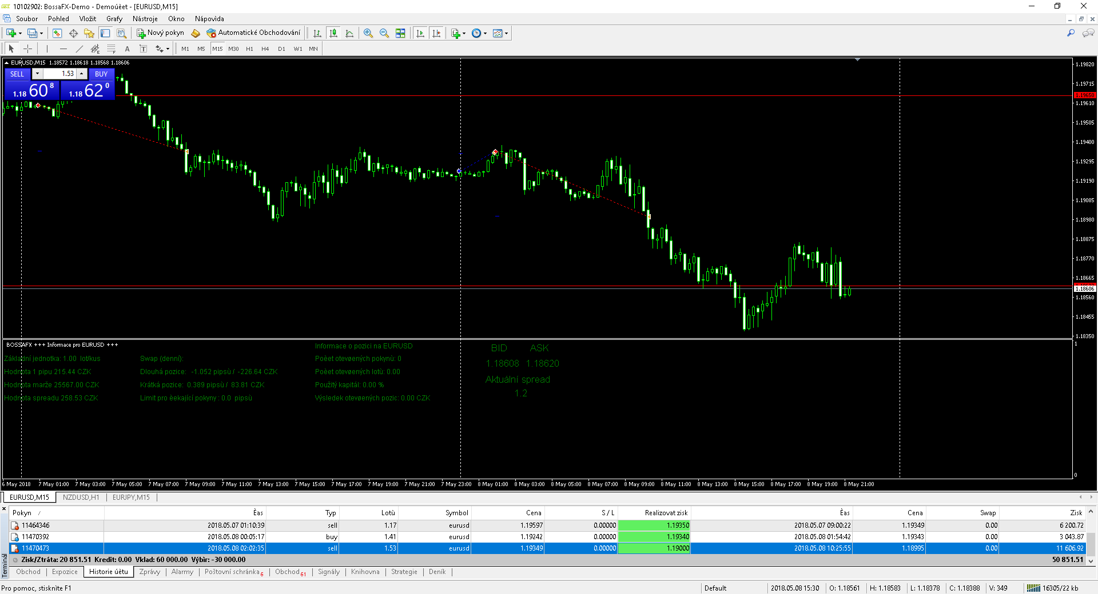Open the search magnifier icon top right
Screen dimensions: 1098x594
(x=1071, y=33)
